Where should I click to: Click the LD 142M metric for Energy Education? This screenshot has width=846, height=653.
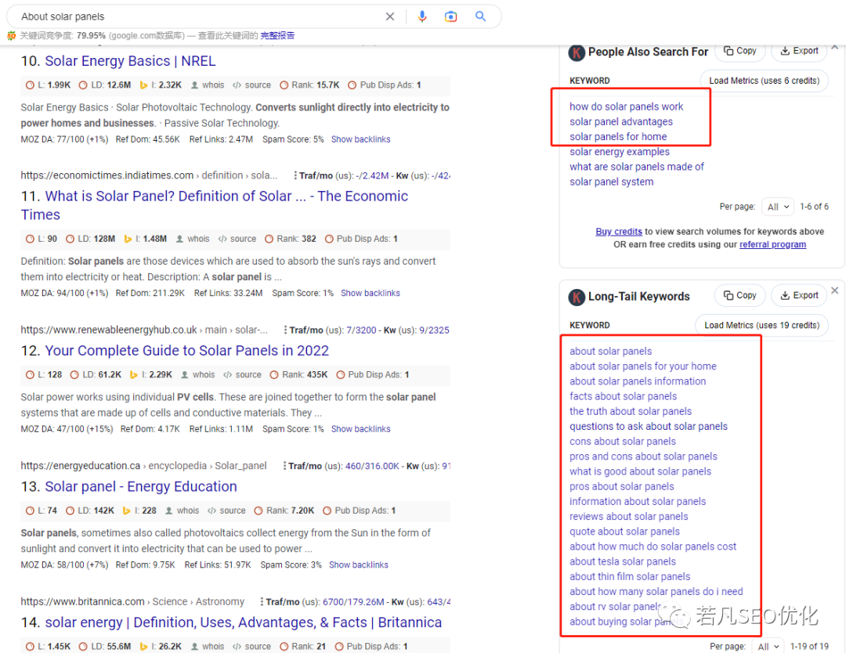click(89, 510)
